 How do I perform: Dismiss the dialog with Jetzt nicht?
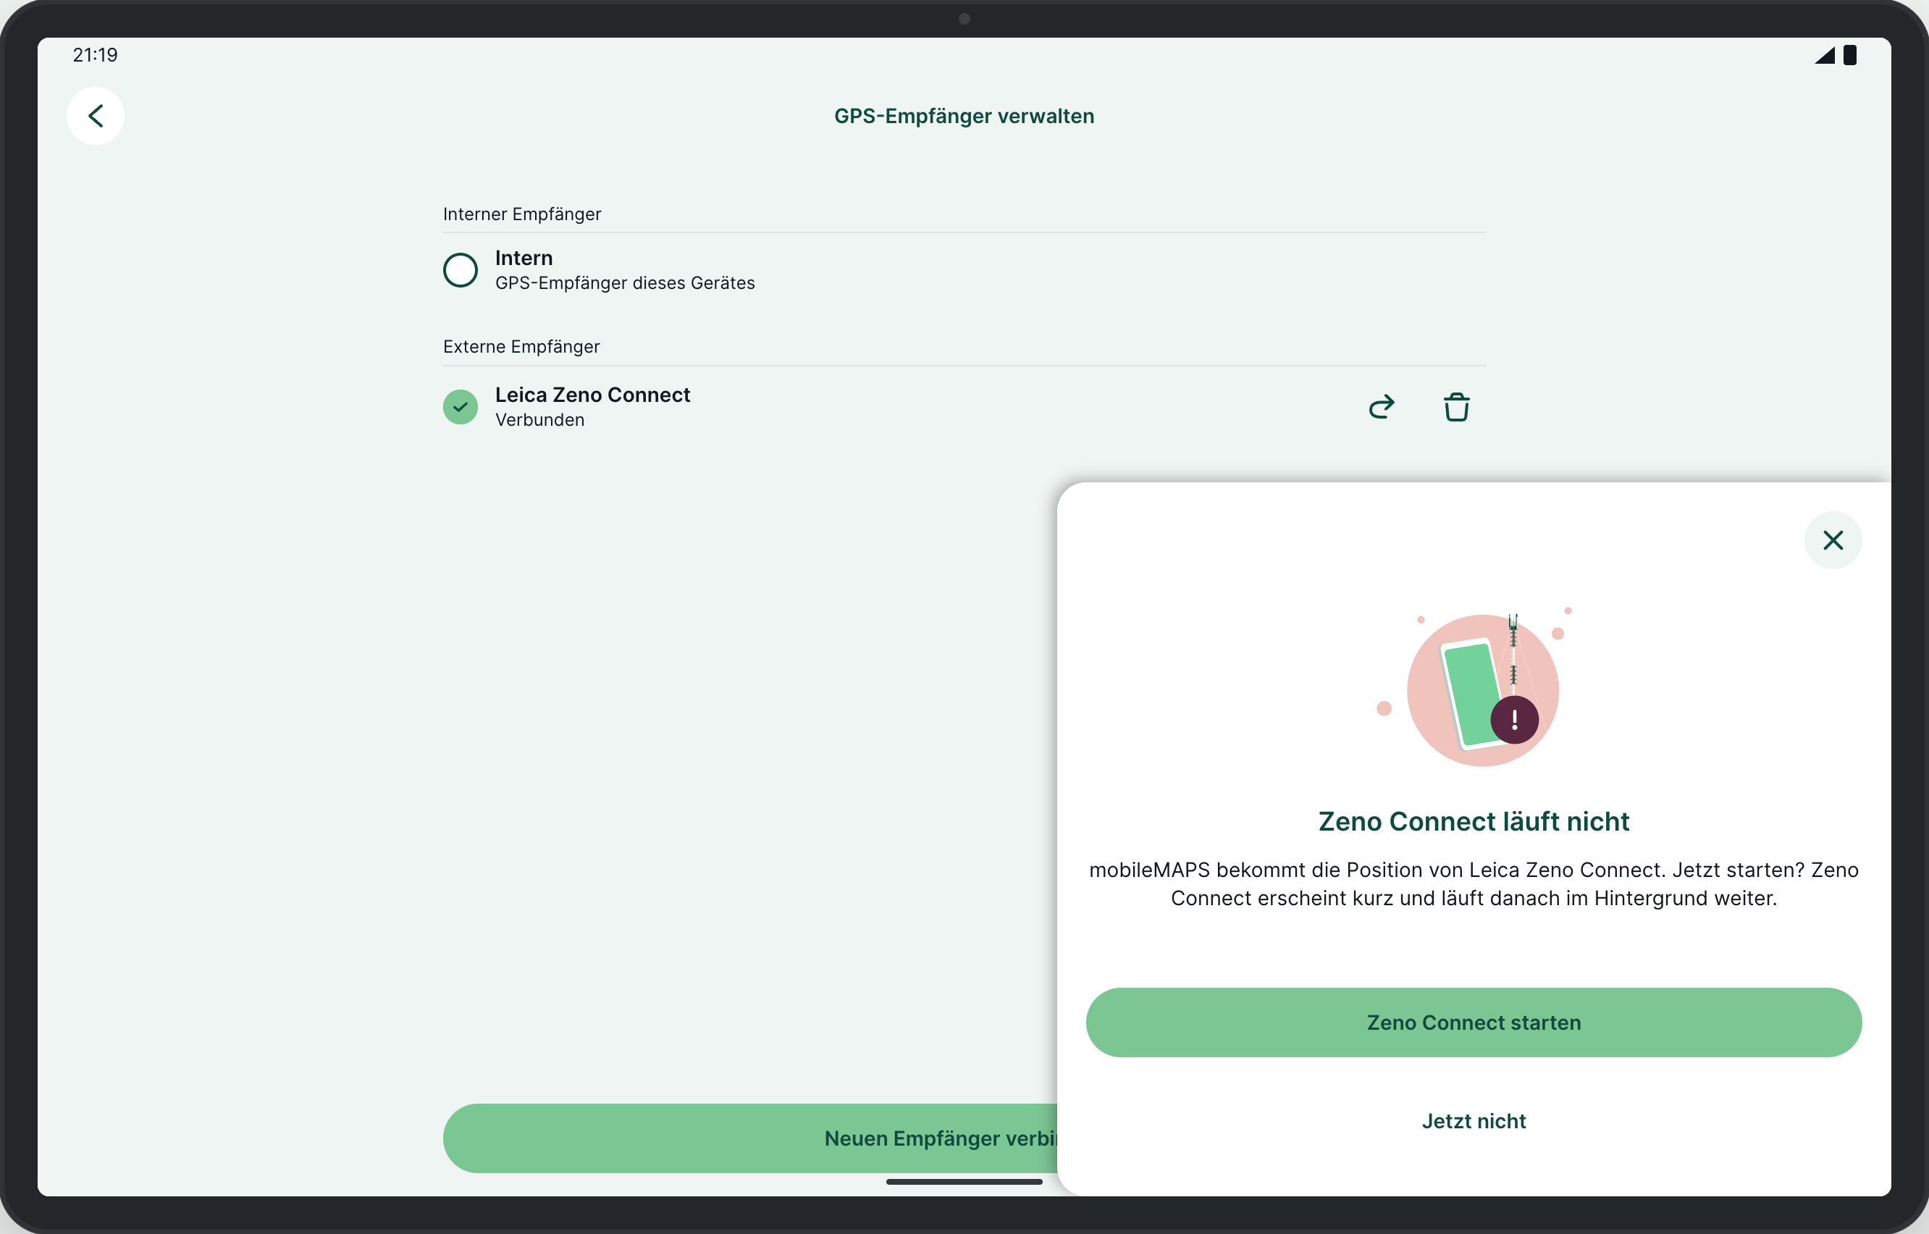(x=1474, y=1121)
